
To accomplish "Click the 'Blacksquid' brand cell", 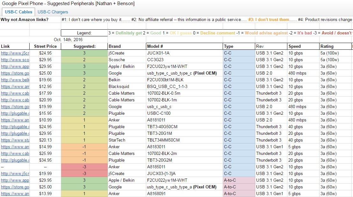I will pyautogui.click(x=127, y=87).
